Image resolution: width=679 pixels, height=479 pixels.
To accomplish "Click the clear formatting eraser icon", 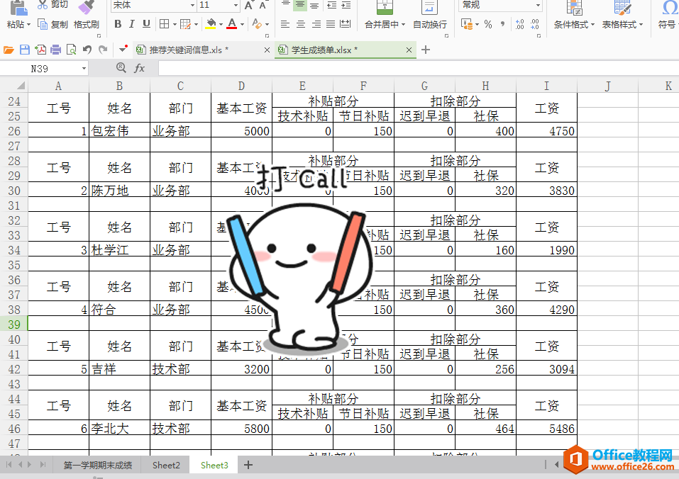I will point(257,24).
